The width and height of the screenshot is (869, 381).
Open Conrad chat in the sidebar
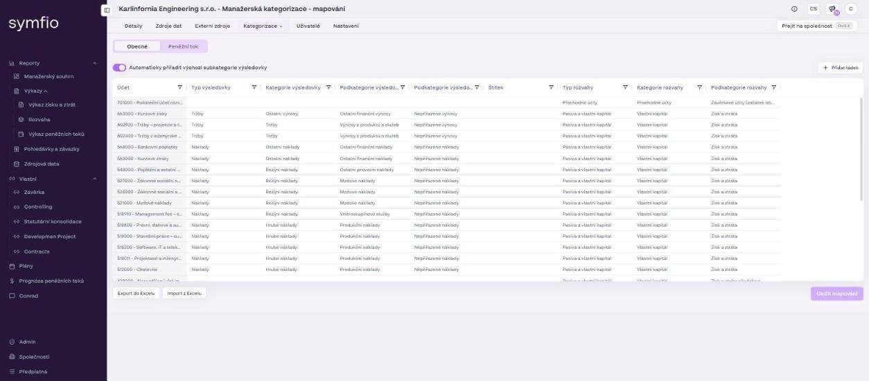(28, 296)
